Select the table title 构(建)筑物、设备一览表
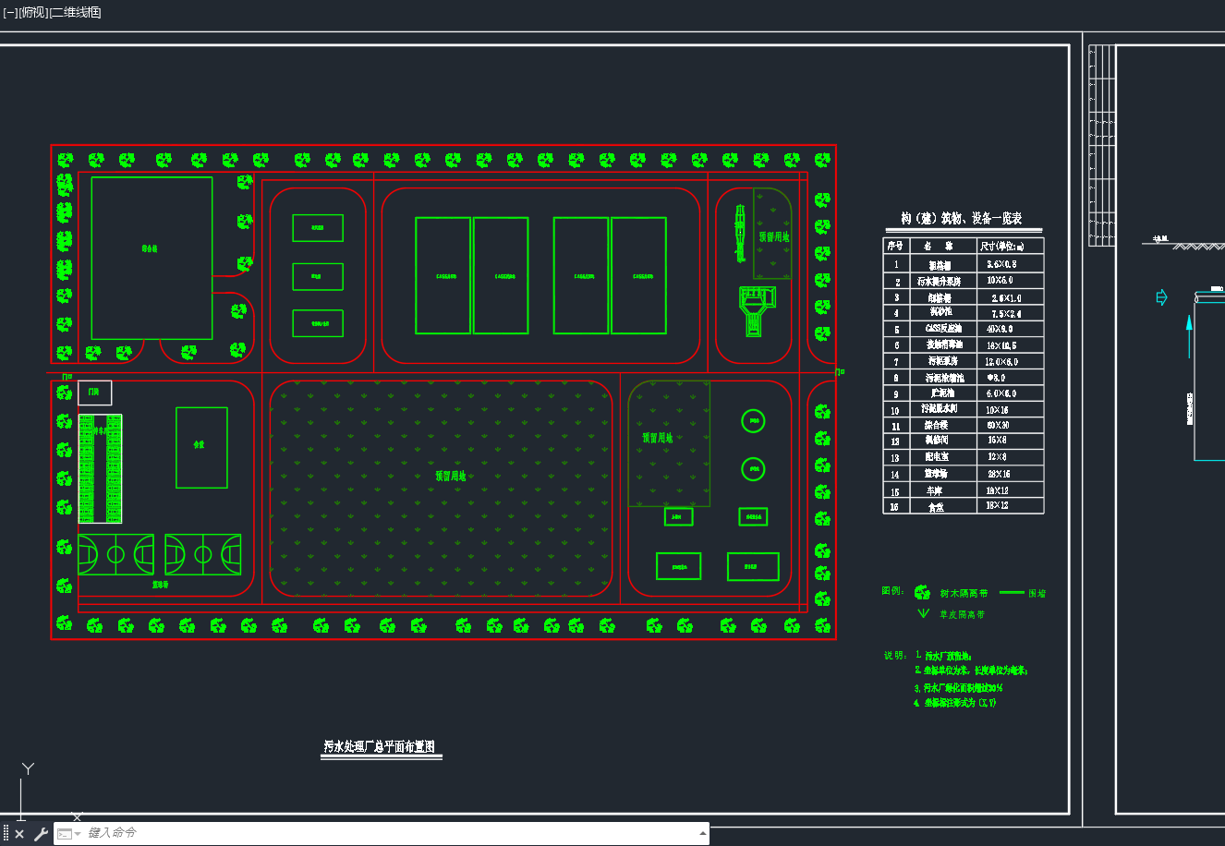1225x846 pixels. click(x=962, y=218)
